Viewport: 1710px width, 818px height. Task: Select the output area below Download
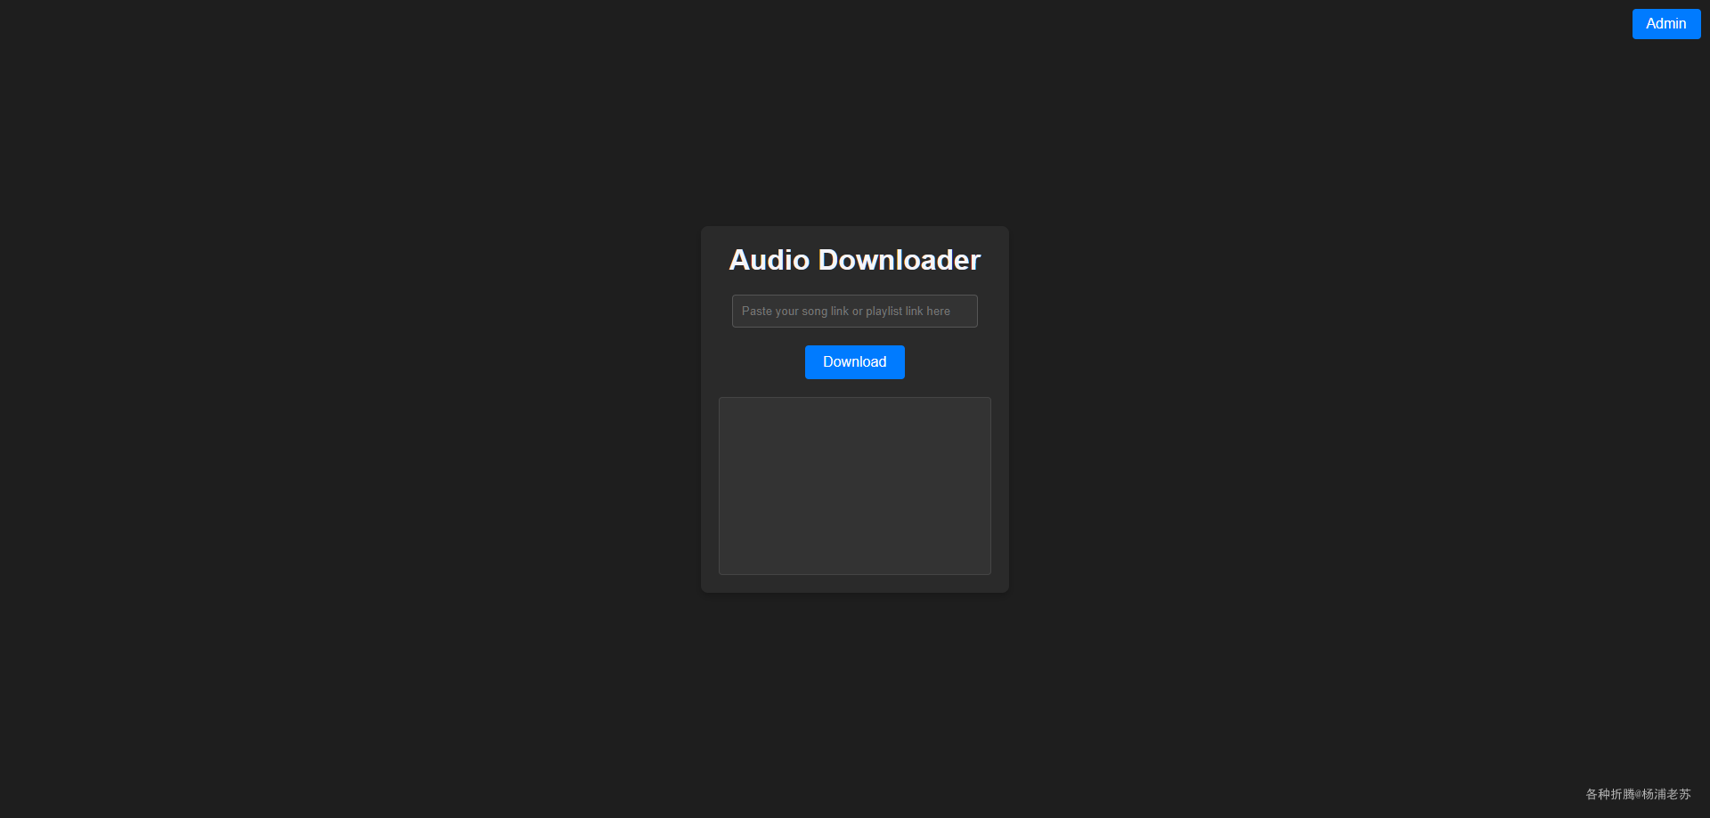[854, 486]
